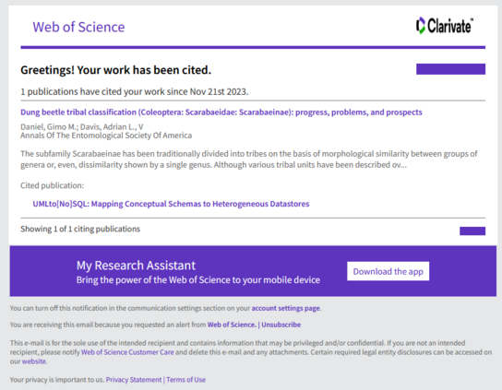Click the Unsubscribe link
This screenshot has width=502, height=390.
tap(281, 325)
